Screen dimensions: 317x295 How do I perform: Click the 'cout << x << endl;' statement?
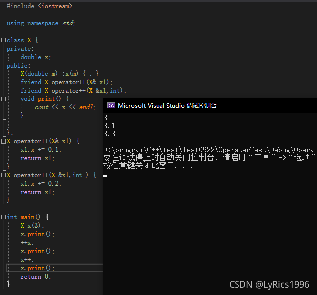pos(65,107)
